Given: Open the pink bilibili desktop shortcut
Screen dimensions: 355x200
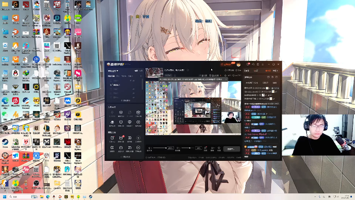Looking at the screenshot, I should coord(78,32).
